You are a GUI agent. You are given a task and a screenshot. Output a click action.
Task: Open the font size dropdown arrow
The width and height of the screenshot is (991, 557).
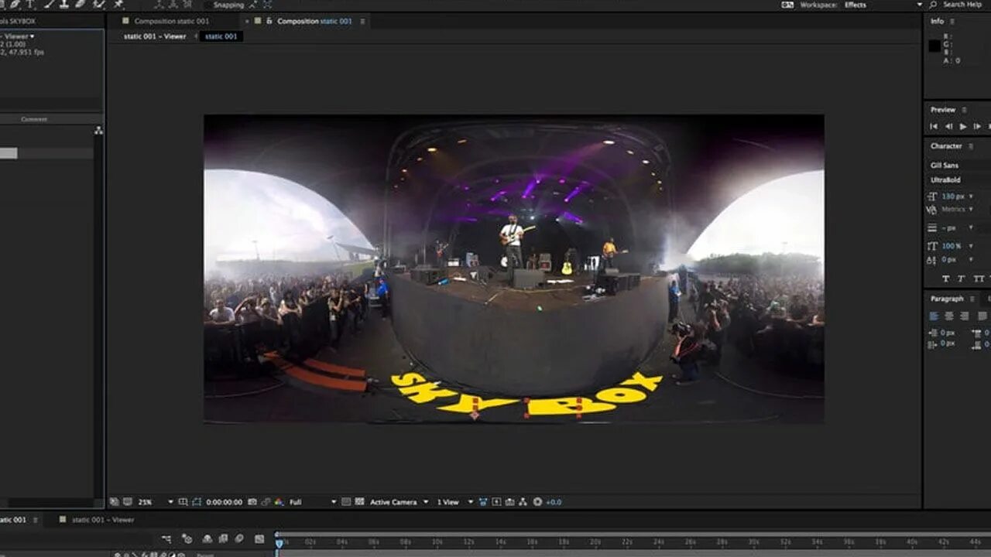971,196
